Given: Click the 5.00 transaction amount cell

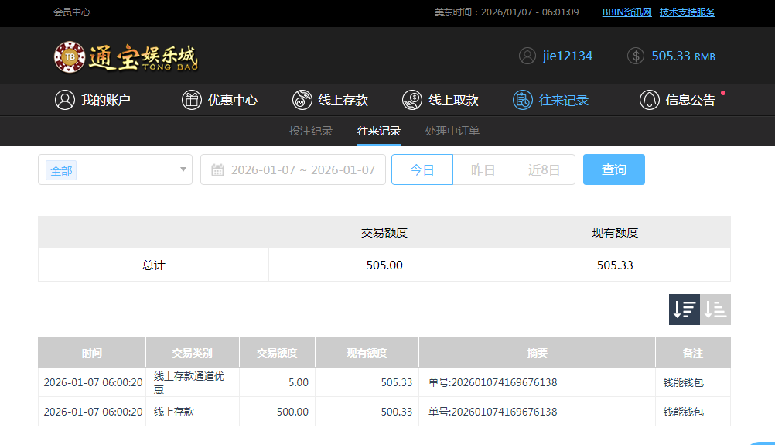Looking at the screenshot, I should tap(277, 382).
